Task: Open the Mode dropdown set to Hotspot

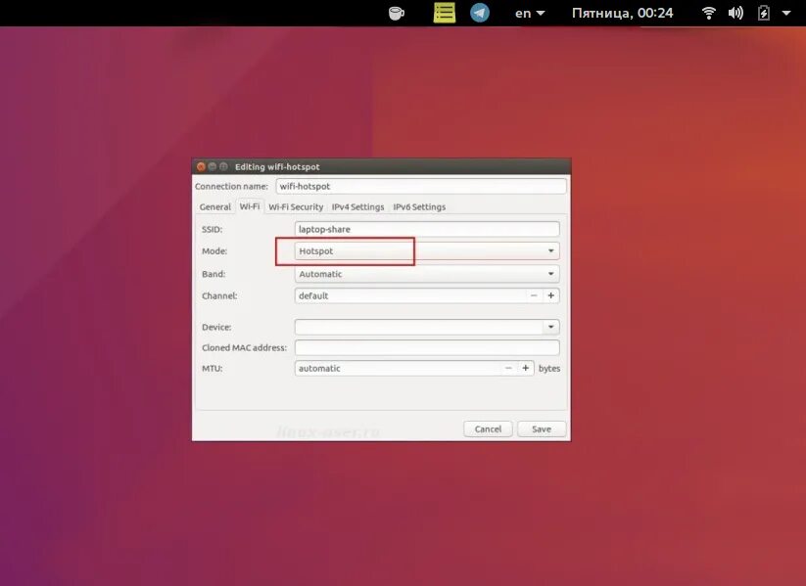Action: point(426,251)
